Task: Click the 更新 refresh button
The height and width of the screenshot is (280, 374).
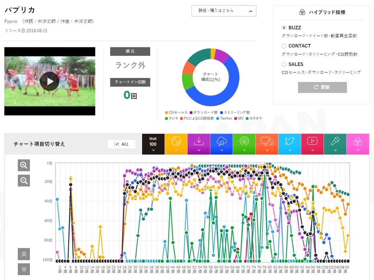Action: coord(322,87)
